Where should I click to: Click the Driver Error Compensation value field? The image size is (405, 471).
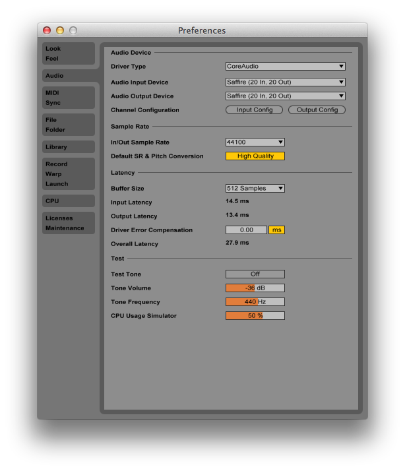click(x=247, y=230)
